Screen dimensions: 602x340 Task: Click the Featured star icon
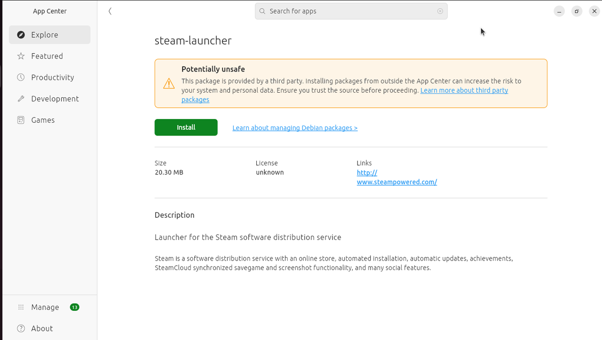tap(21, 56)
